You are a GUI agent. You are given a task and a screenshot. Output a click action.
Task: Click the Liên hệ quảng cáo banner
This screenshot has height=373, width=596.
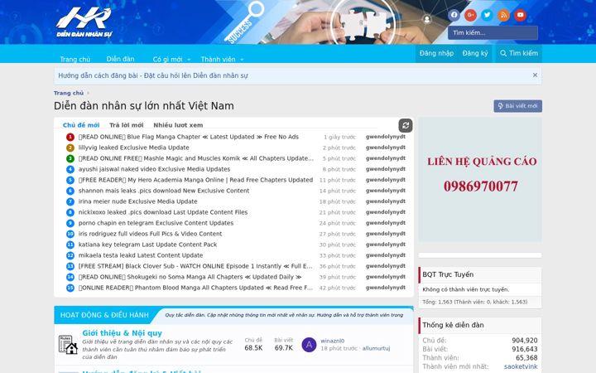pos(480,179)
